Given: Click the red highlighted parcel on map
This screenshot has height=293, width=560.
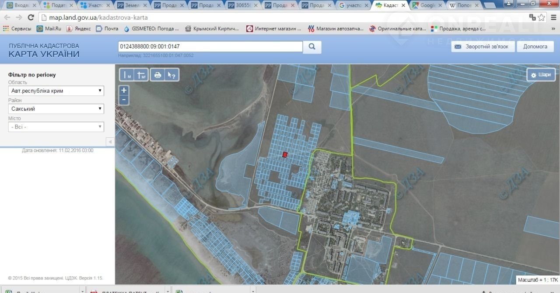Looking at the screenshot, I should pyautogui.click(x=285, y=155).
